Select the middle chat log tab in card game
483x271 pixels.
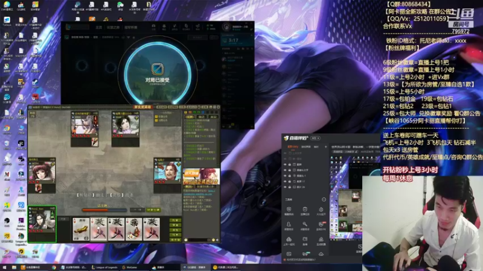coord(202,117)
